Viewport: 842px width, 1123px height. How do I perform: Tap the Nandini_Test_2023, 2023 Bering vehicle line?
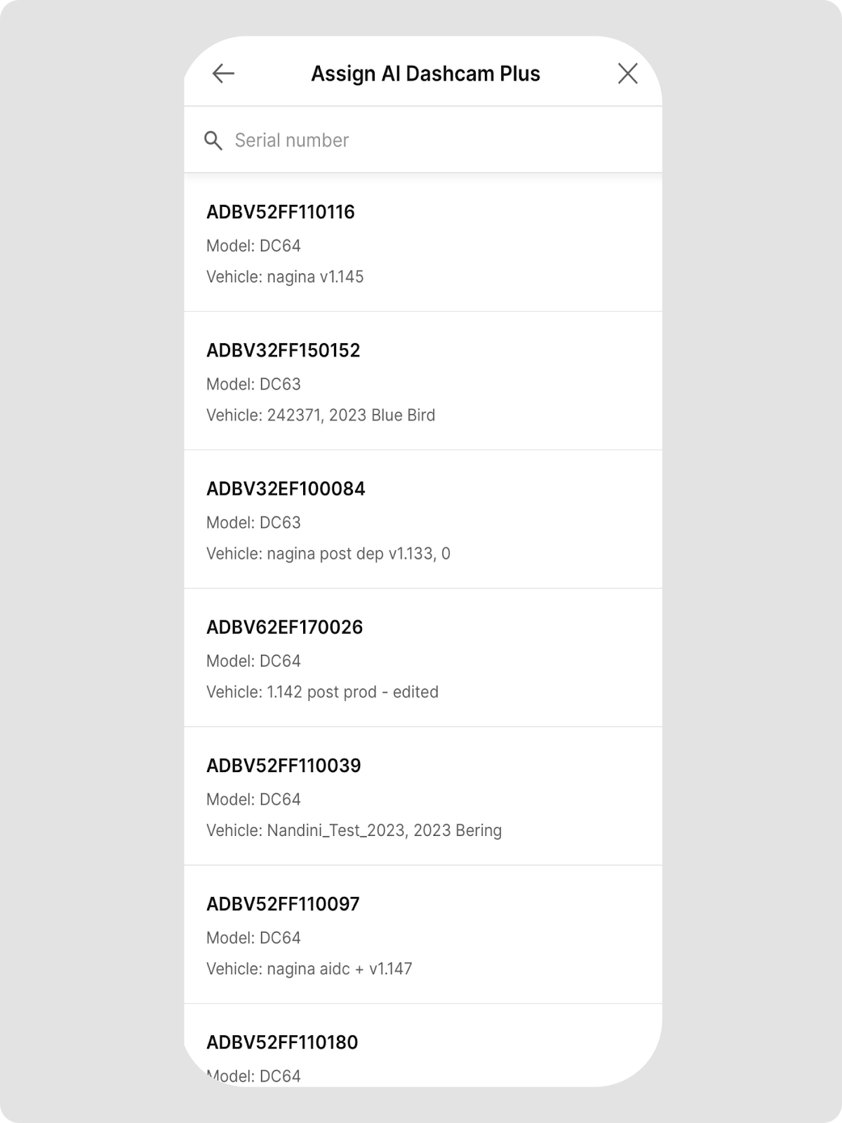[354, 830]
